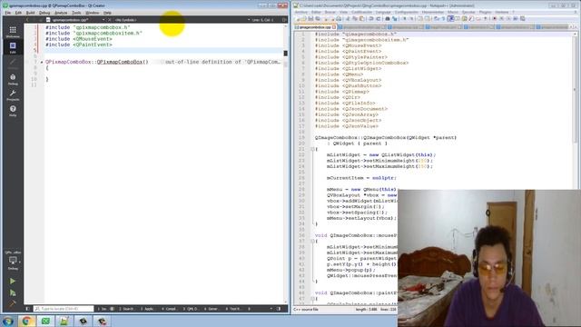Toggle right sidebar in Qt Creator status bar
This screenshot has height=327, width=581.
(279, 309)
